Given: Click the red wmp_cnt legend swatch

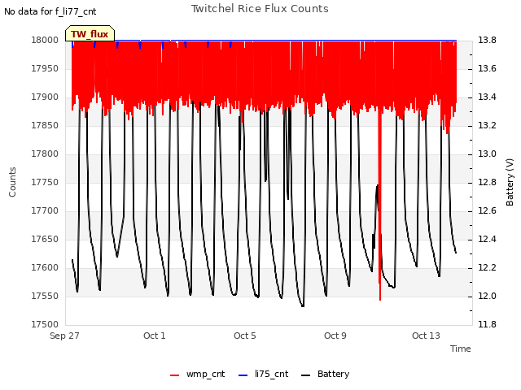Looking at the screenshot, I should (x=174, y=375).
